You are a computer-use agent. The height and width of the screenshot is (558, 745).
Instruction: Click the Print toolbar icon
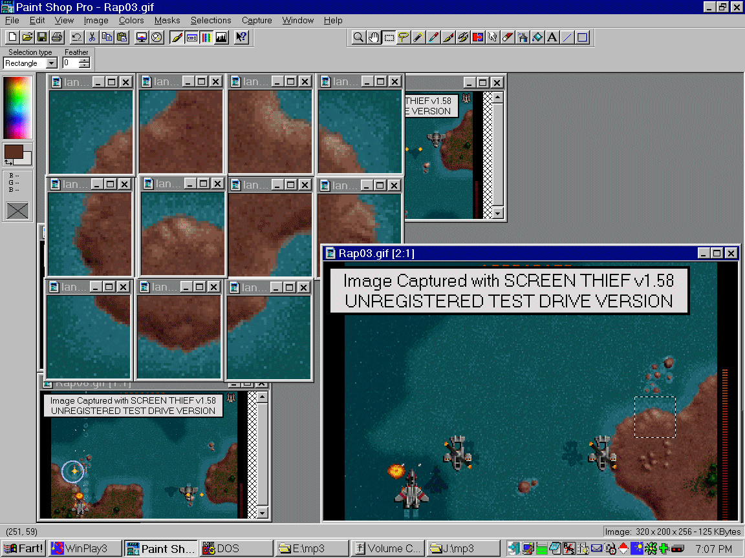click(57, 37)
